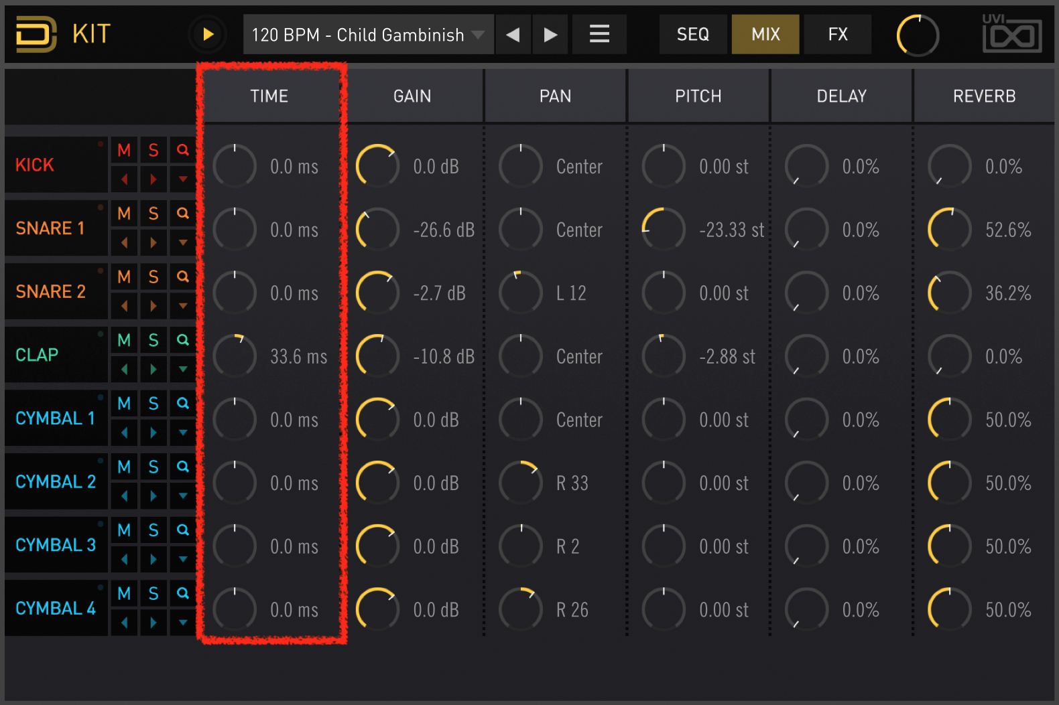Load next sample for CYMBAL 2
Viewport: 1059px width, 705px height.
click(153, 495)
